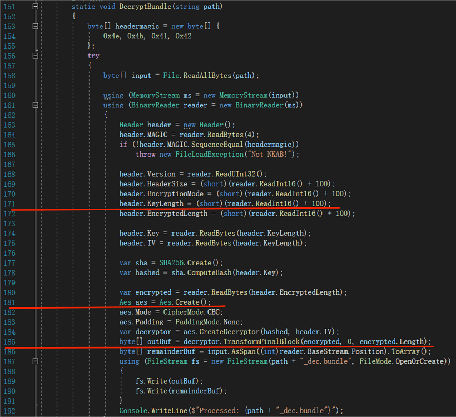456x417 pixels.
Task: Click the Console.WriteLine statement at line 192
Action: point(150,411)
